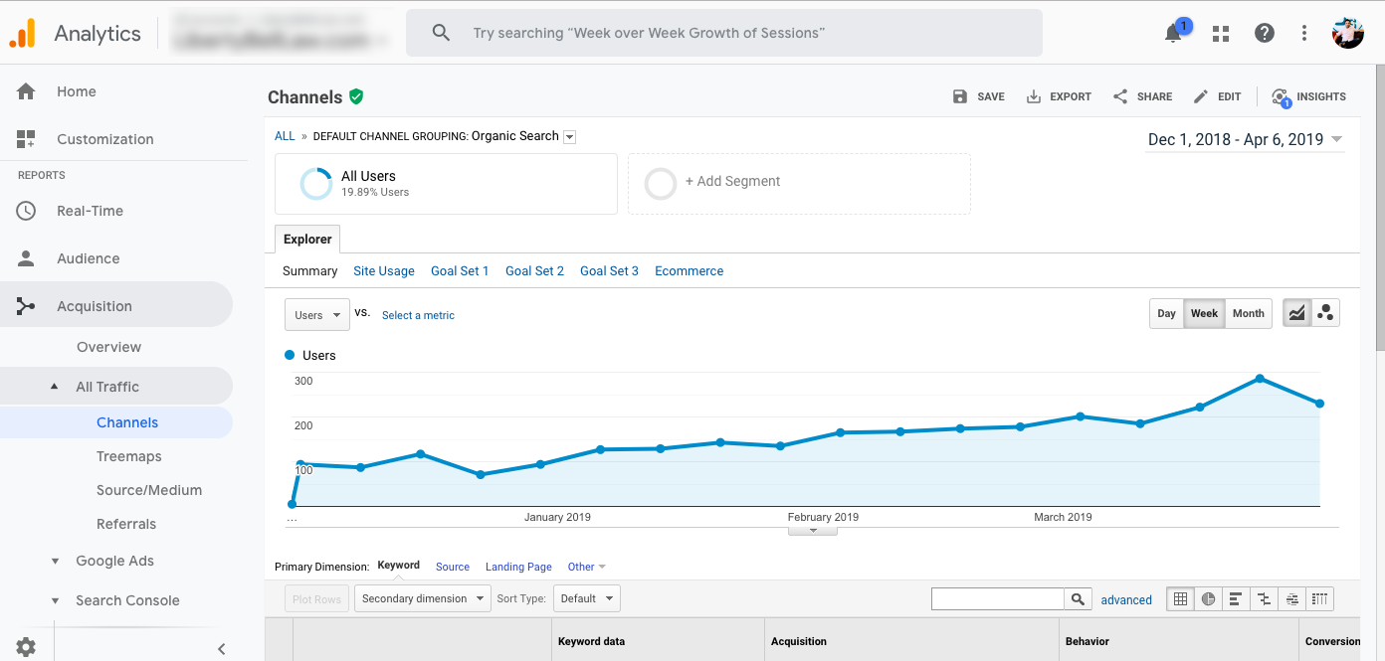Click the table search magnifier button

1078,599
